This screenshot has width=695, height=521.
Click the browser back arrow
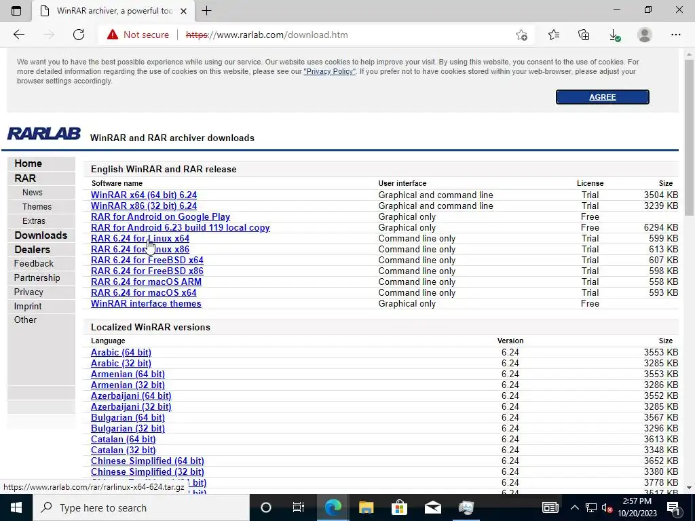[18, 35]
